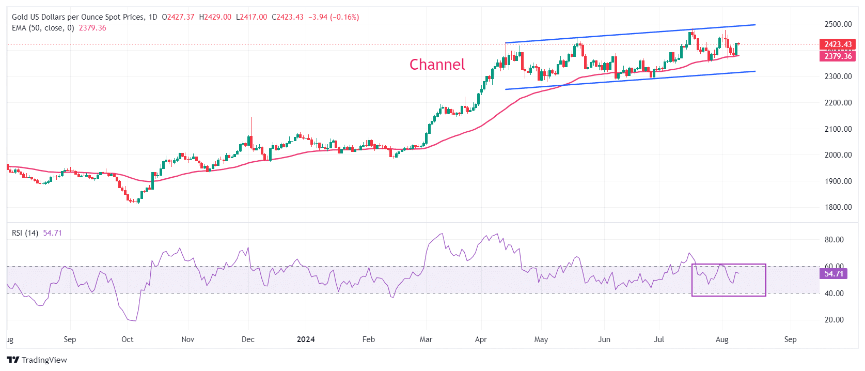Image resolution: width=865 pixels, height=371 pixels.
Task: Click the Mar month label on time axis
Action: (x=426, y=339)
